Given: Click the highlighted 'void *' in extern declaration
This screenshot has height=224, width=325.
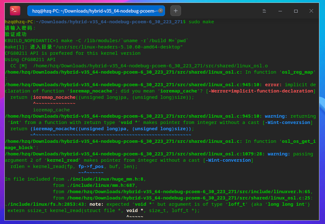Looking at the screenshot, I should 135,210.
